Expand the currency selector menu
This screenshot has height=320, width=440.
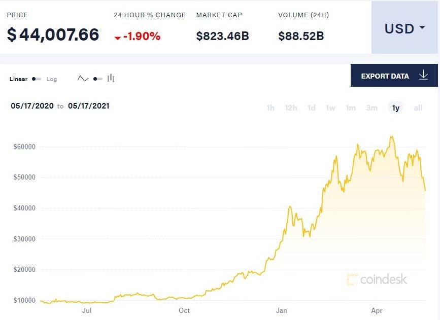click(404, 29)
